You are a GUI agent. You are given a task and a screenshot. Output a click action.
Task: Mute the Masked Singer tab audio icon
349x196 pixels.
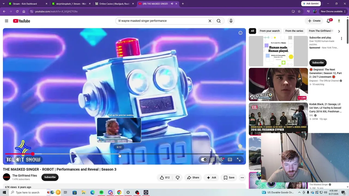[172, 4]
